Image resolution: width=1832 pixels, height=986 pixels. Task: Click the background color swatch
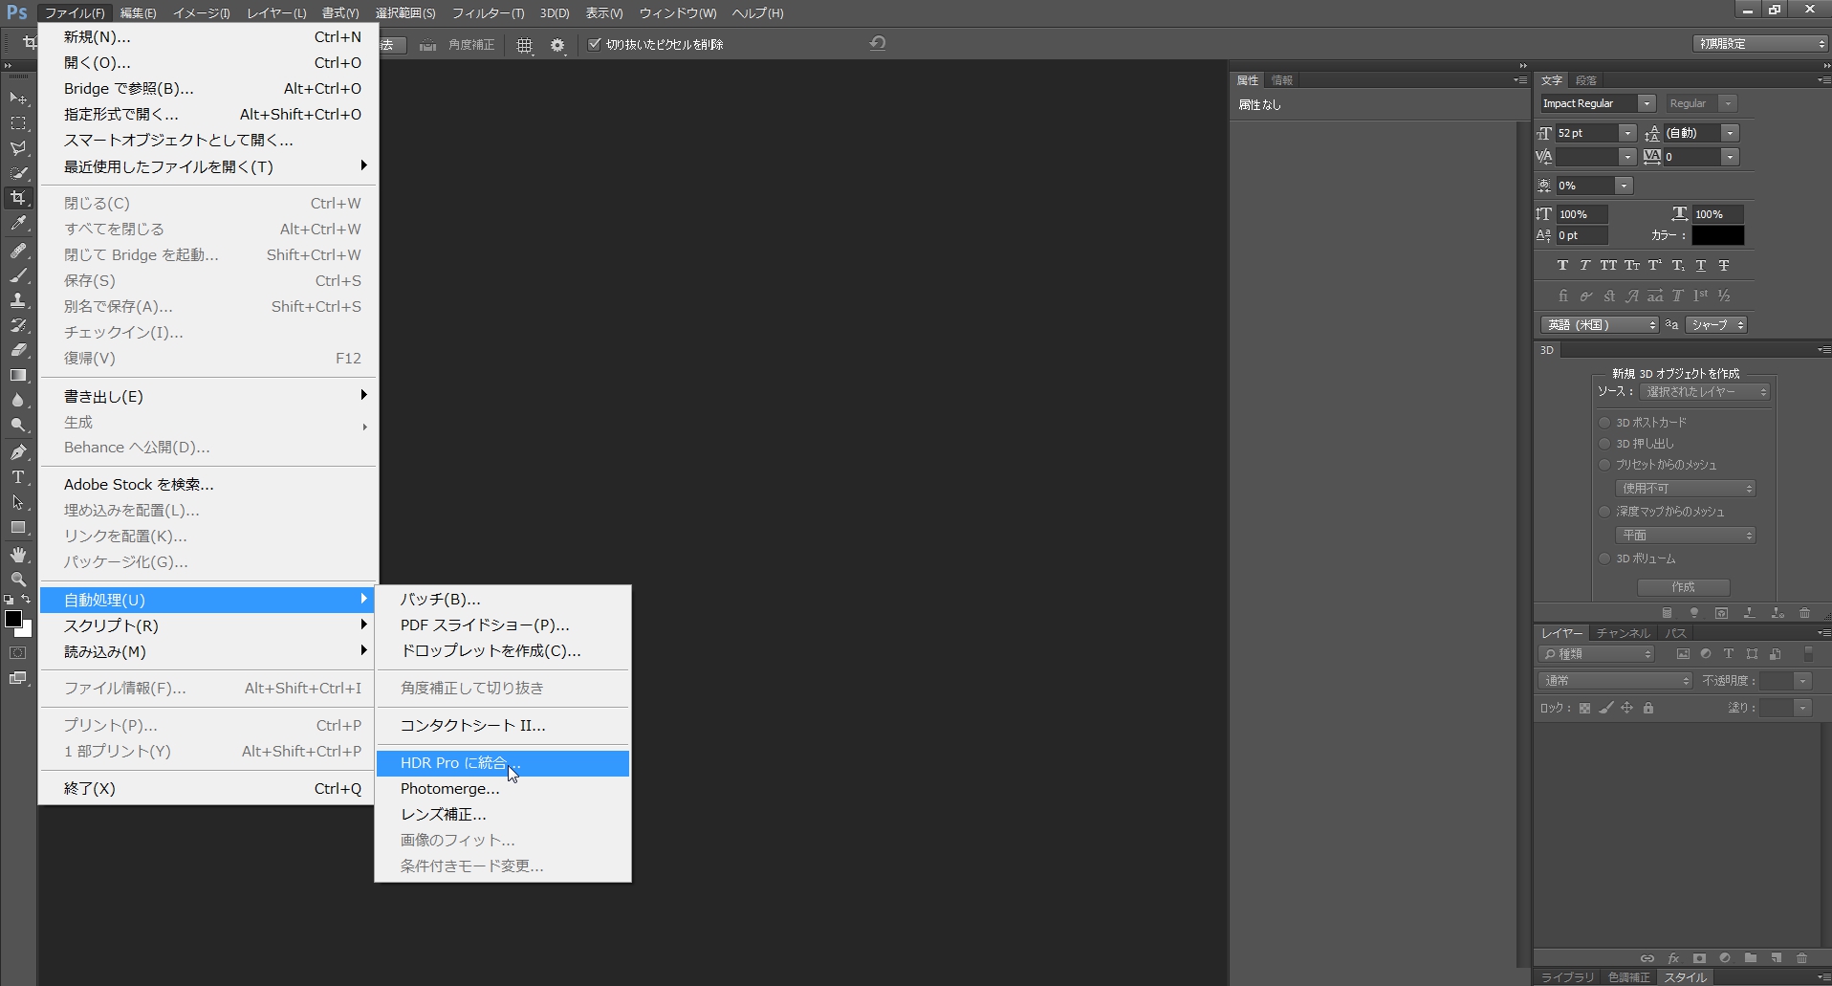pyautogui.click(x=27, y=631)
